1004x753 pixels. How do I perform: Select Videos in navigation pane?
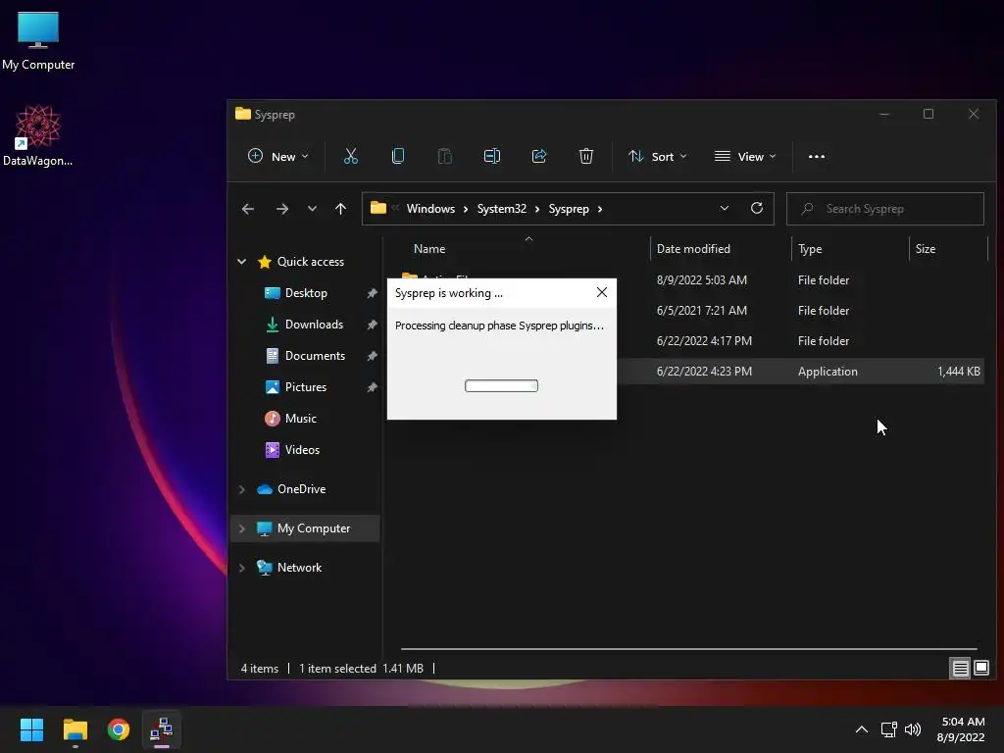(302, 450)
